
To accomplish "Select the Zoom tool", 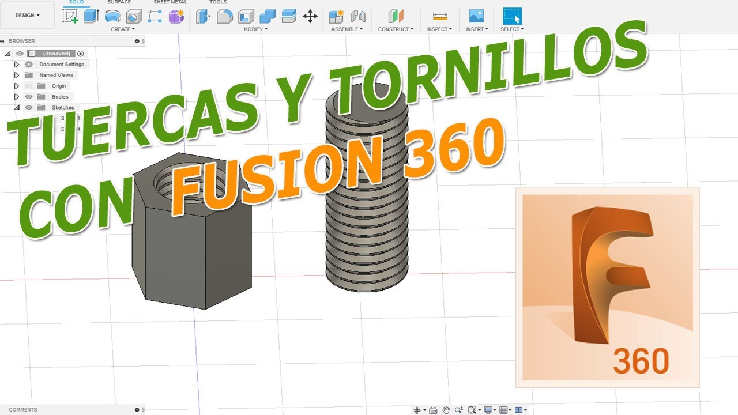I will [459, 410].
